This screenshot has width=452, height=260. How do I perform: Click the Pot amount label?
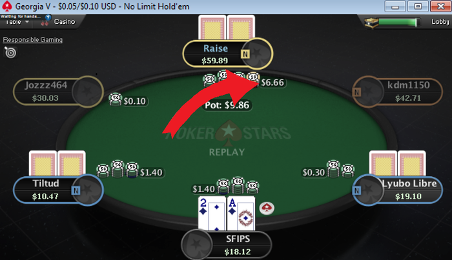pyautogui.click(x=227, y=105)
